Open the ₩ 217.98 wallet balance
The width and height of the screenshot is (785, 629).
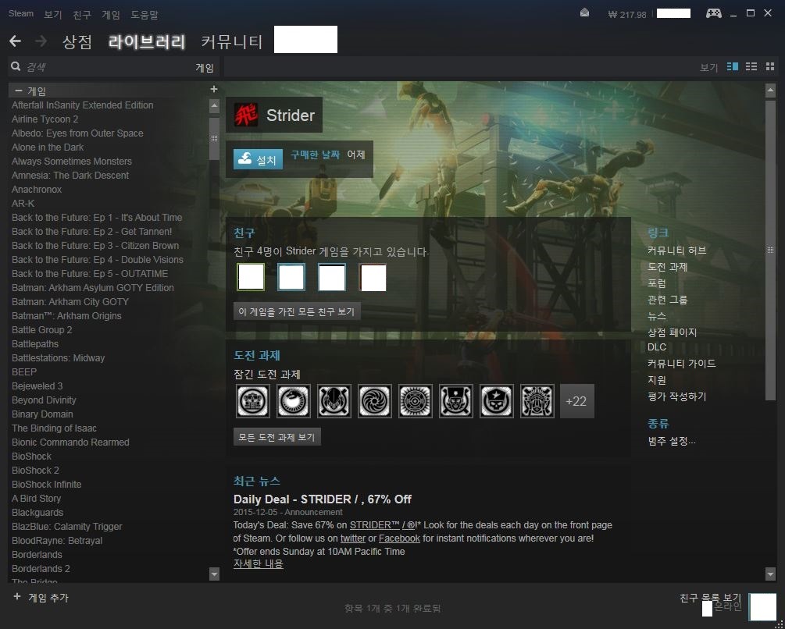626,15
